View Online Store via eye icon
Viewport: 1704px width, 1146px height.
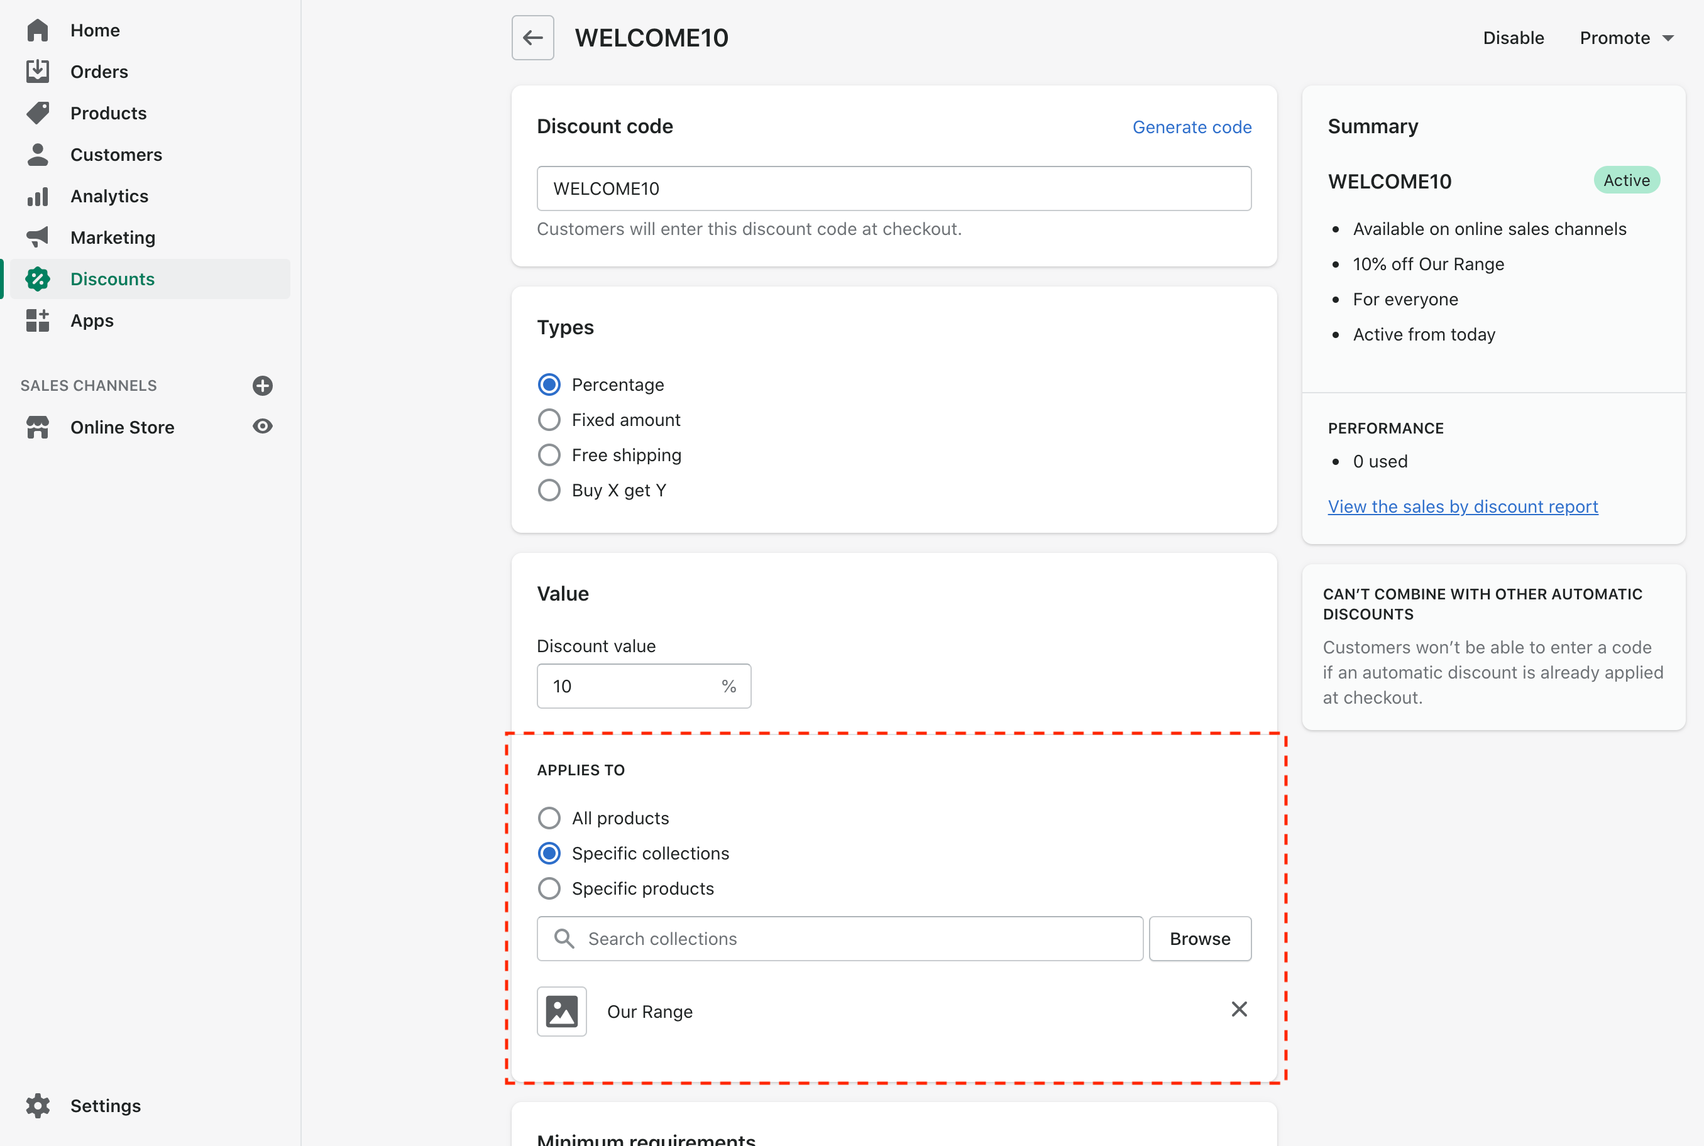(263, 426)
